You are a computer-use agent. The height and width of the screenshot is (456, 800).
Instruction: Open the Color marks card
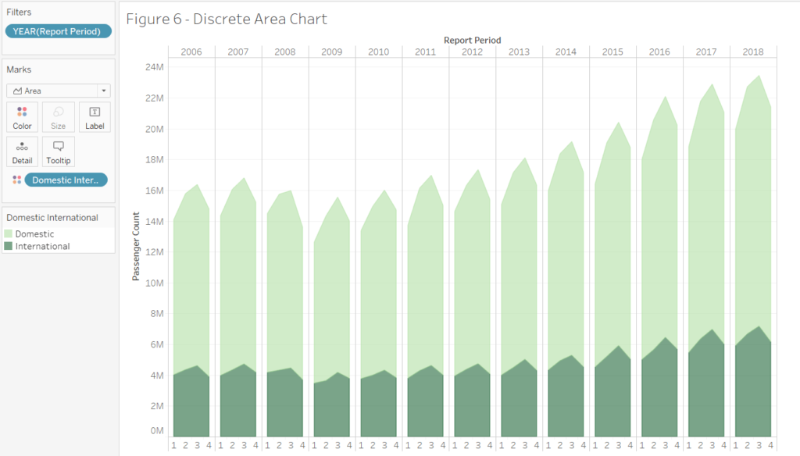(22, 117)
